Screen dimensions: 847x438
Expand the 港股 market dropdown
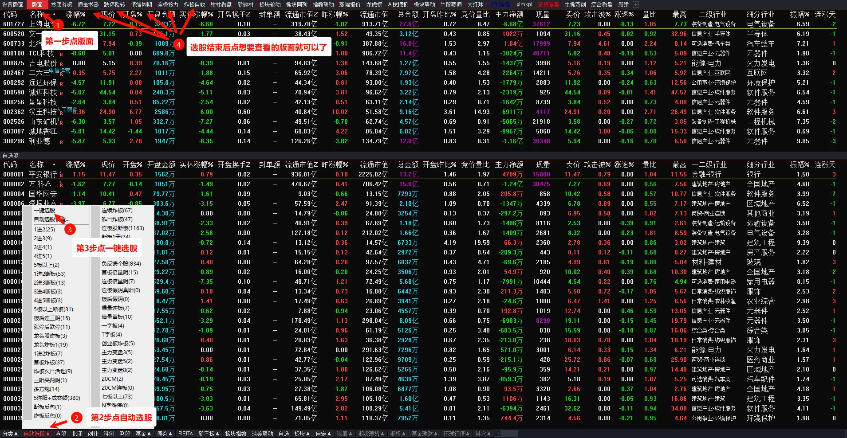coord(345,434)
